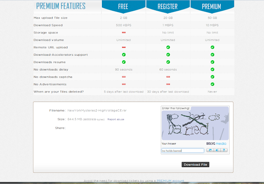Click 'When are your files deleted?' label

click(x=59, y=92)
